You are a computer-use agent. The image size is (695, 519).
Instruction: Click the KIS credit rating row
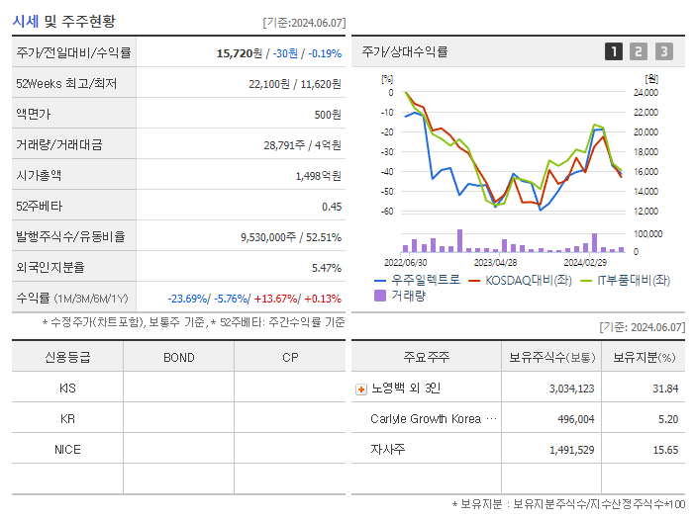pyautogui.click(x=178, y=389)
